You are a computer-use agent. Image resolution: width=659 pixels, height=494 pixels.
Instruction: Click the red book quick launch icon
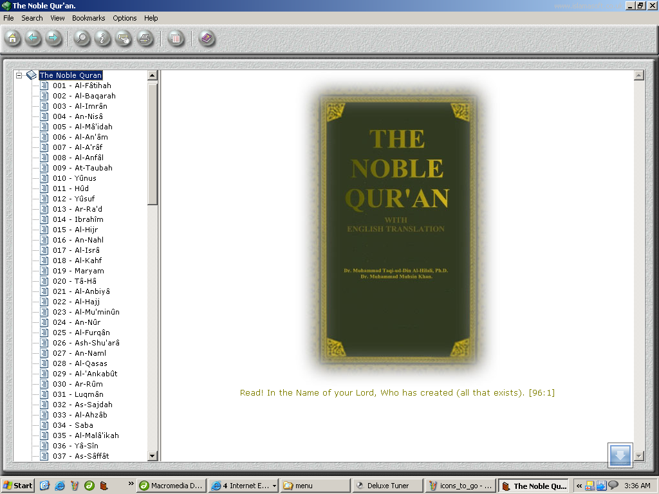coord(104,486)
